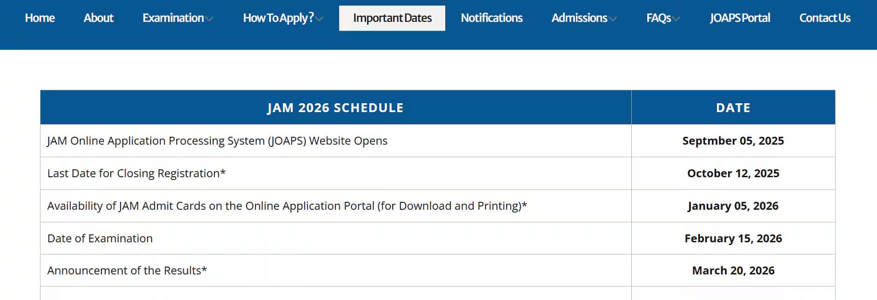Go to Notifications page
Viewport: 877px width, 300px height.
(x=491, y=18)
